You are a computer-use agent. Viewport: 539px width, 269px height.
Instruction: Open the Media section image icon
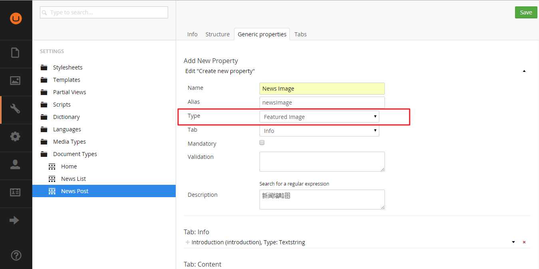tap(15, 81)
